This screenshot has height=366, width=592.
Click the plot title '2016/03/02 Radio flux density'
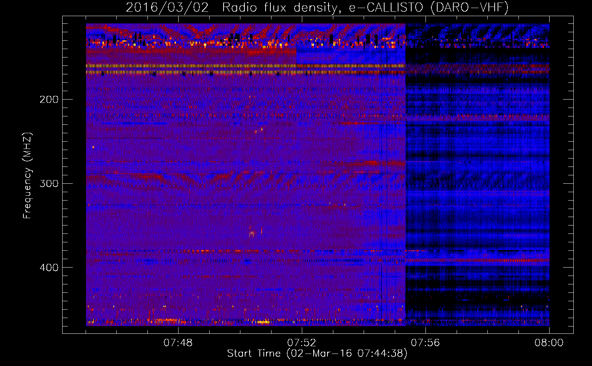click(x=317, y=7)
